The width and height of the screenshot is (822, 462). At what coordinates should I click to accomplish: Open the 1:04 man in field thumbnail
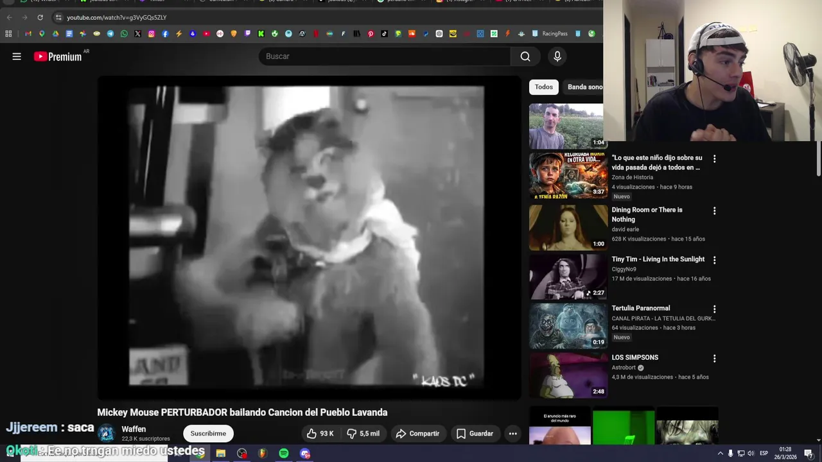coord(566,126)
